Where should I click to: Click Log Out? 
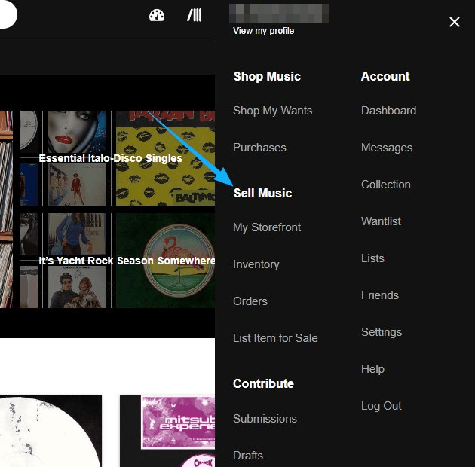click(x=381, y=406)
